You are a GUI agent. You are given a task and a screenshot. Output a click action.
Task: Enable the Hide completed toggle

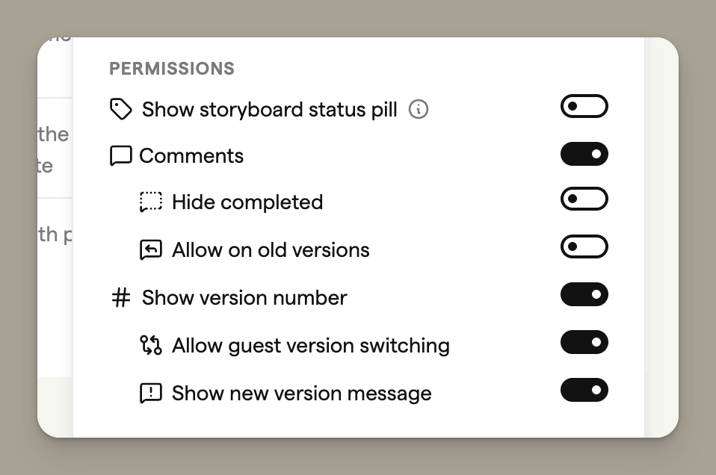pos(584,199)
